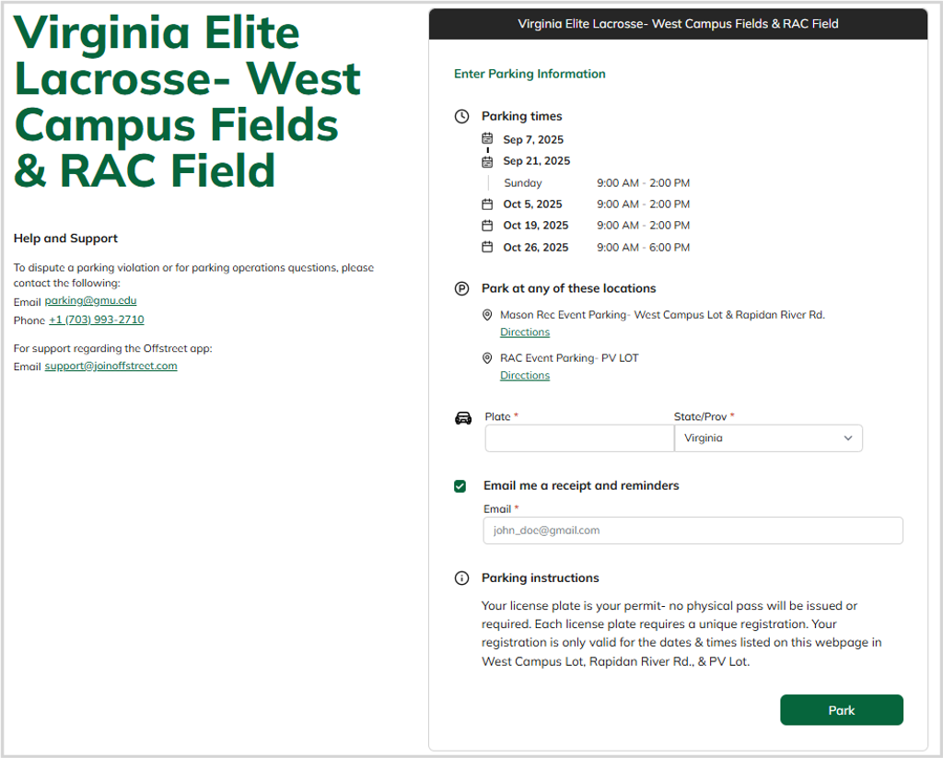943x758 pixels.
Task: Click the support@joinoffstreet.com email link
Action: pos(111,367)
